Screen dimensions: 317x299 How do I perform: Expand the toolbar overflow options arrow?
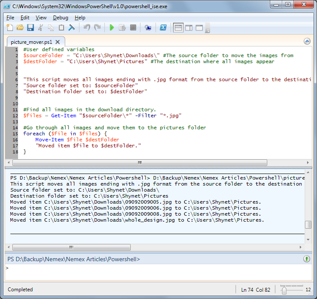click(208, 30)
